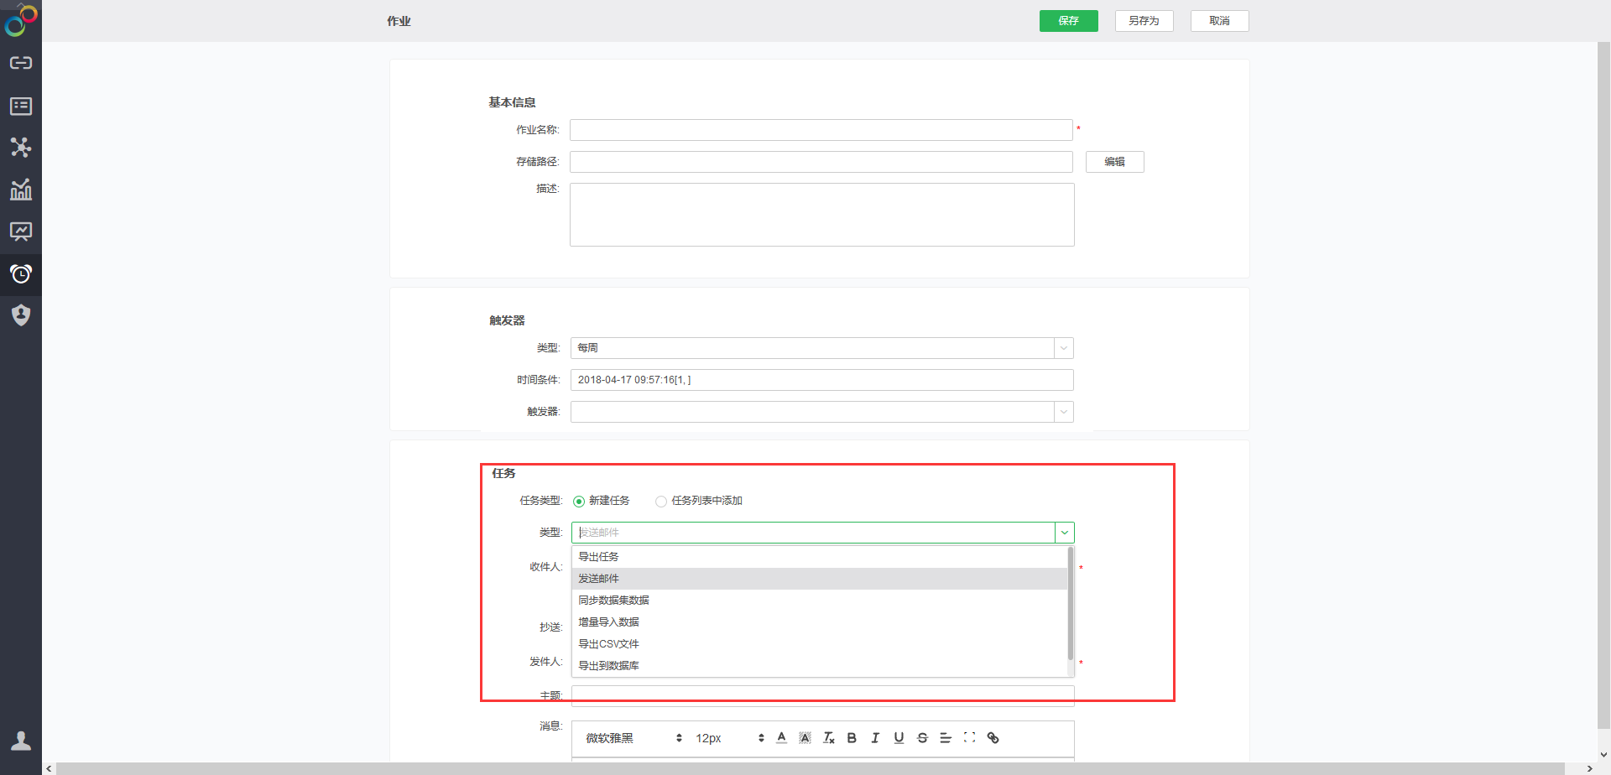Click the page vertical scrollbar
Viewport: 1611px width, 775px height.
(1603, 384)
